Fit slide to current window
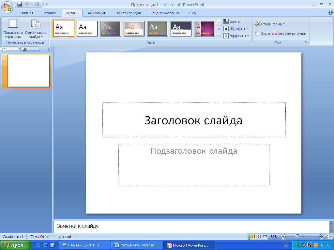The height and width of the screenshot is (250, 334). (329, 237)
